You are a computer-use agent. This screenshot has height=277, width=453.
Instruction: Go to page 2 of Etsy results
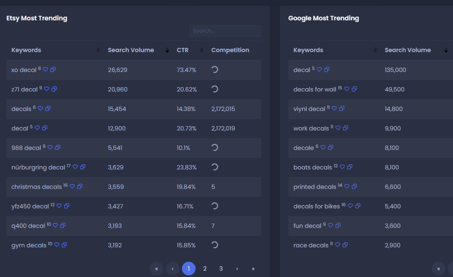click(205, 269)
